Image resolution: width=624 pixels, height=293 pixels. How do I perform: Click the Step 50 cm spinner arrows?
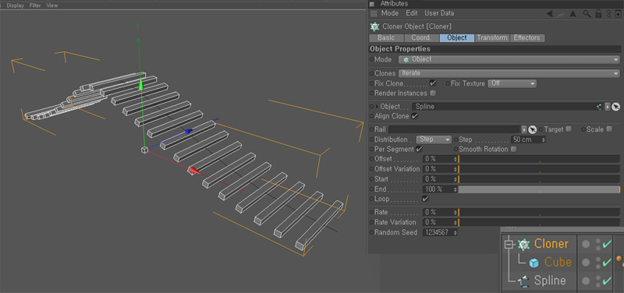pyautogui.click(x=544, y=140)
